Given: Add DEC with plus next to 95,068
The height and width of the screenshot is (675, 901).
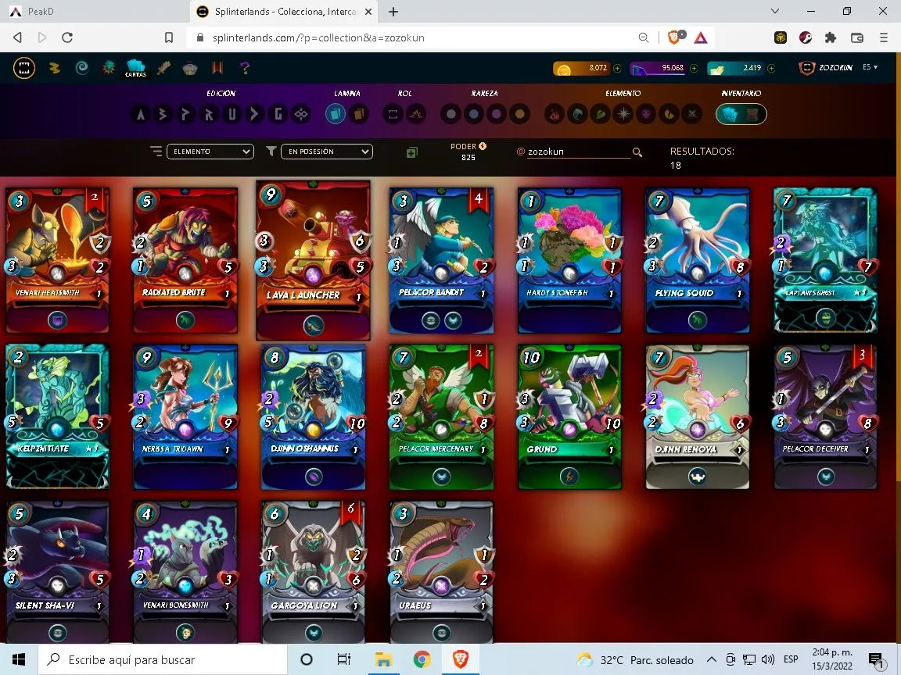Looking at the screenshot, I should [695, 68].
